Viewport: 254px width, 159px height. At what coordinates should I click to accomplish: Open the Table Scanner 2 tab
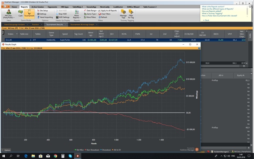point(149,7)
